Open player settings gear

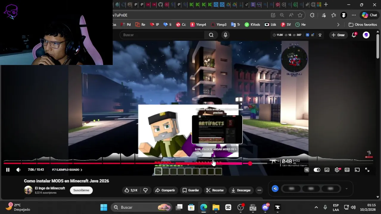337,170
